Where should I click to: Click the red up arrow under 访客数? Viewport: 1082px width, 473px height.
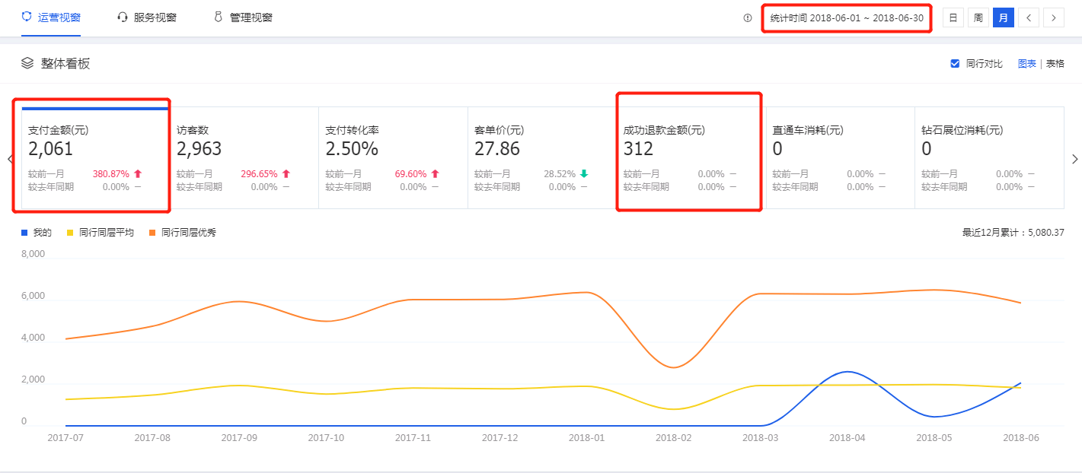286,174
